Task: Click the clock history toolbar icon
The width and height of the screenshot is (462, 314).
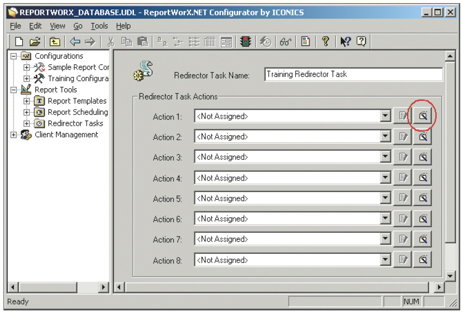Action: tap(265, 42)
